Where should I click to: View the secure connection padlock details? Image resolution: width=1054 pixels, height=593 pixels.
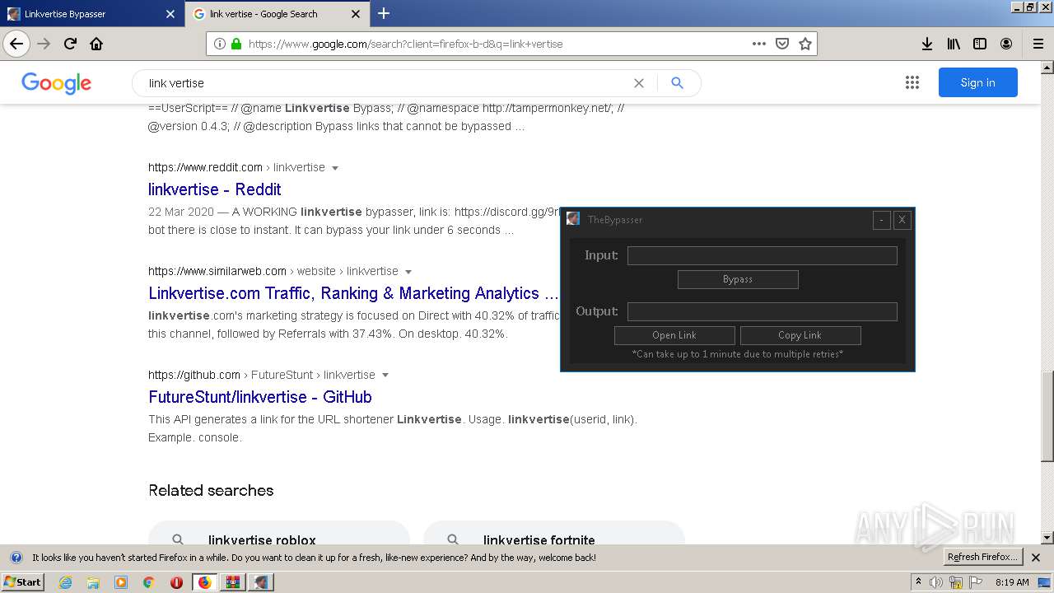pos(236,44)
